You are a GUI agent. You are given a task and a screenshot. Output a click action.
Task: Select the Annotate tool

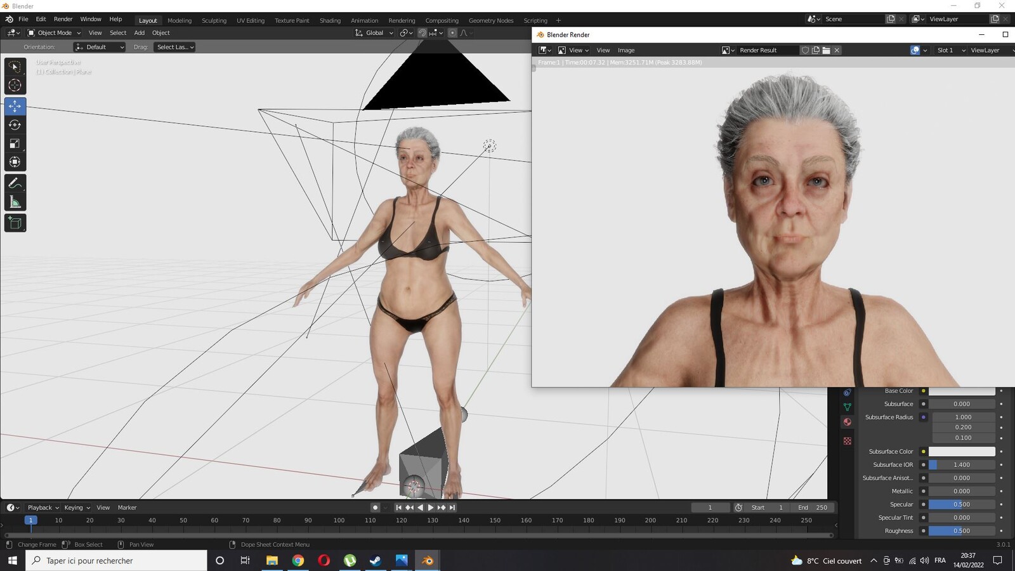click(15, 183)
